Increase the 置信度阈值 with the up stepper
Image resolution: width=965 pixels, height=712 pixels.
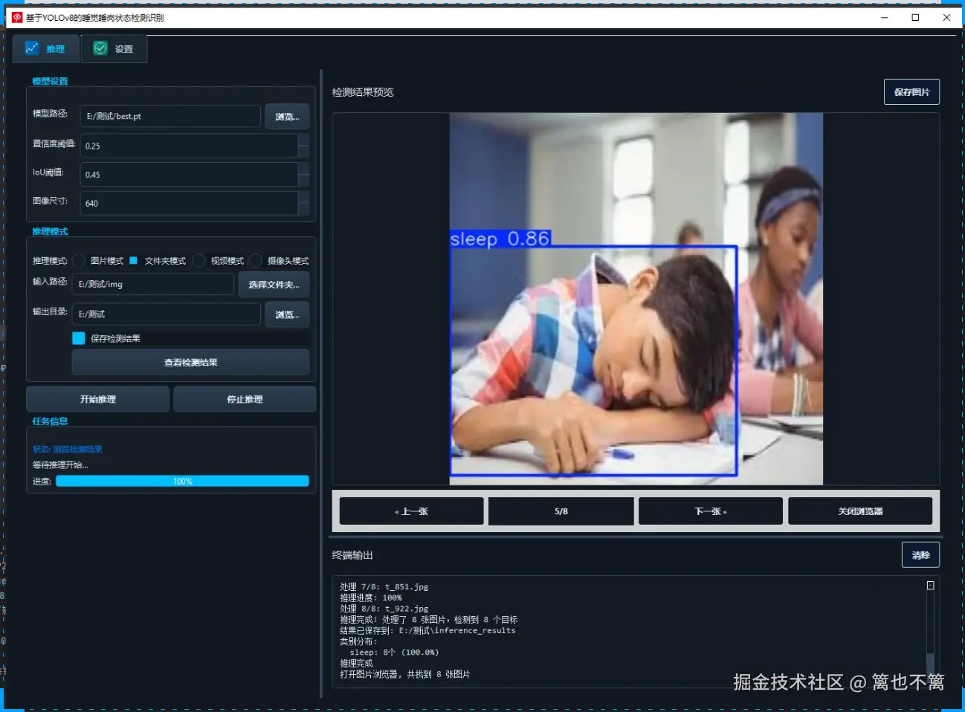pyautogui.click(x=303, y=140)
